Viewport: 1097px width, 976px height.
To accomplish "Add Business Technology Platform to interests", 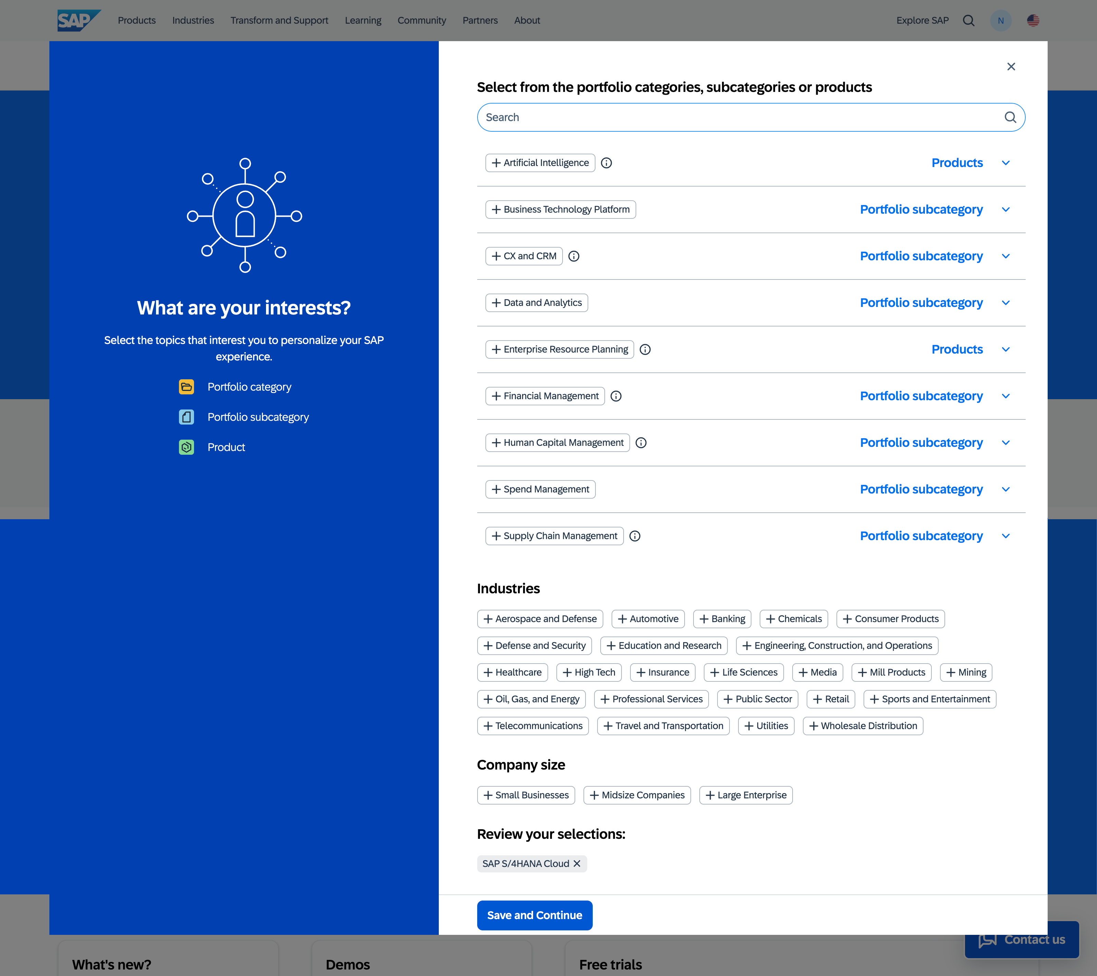I will pyautogui.click(x=560, y=210).
